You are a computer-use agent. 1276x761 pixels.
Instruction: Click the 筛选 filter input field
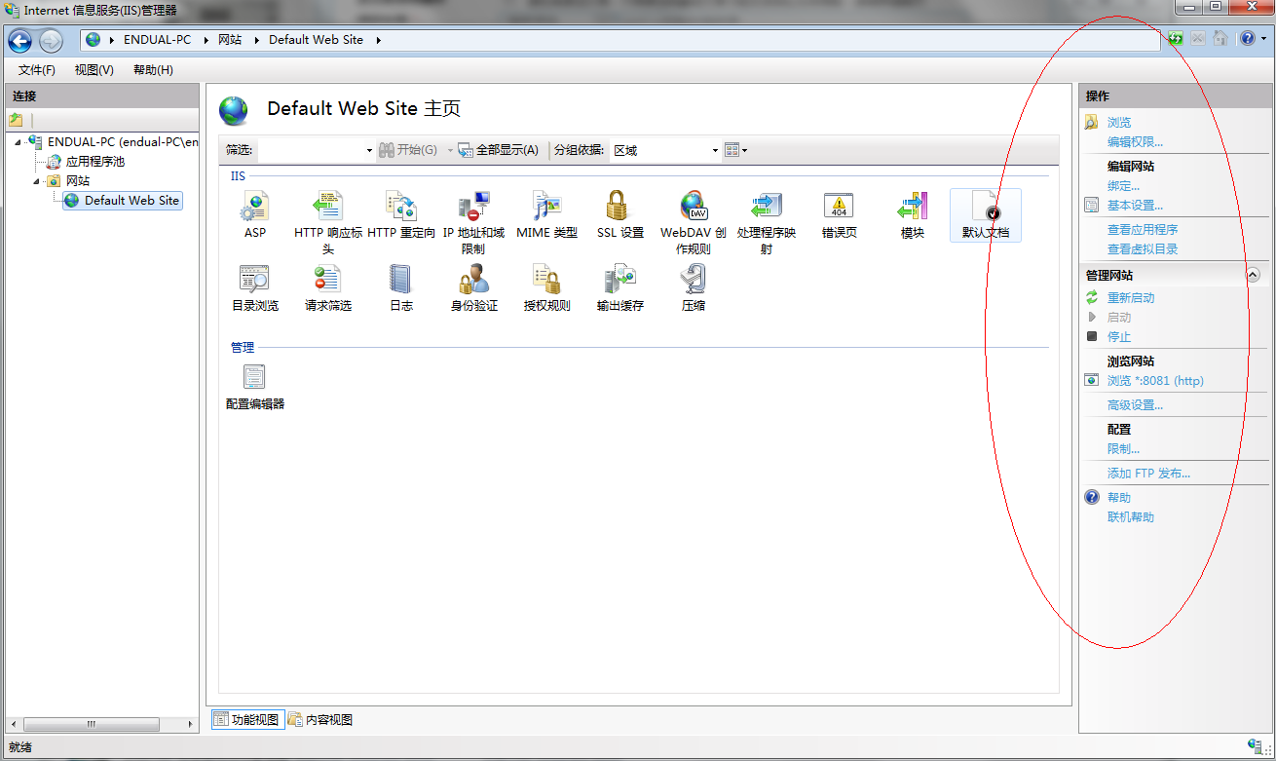point(311,150)
